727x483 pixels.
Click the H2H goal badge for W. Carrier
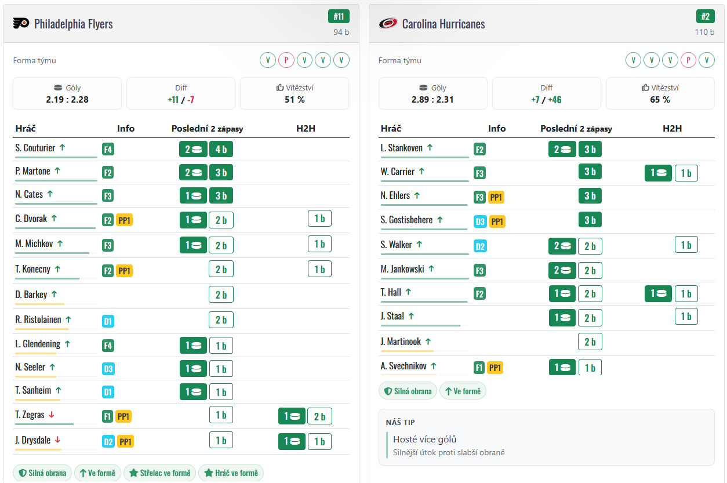[x=658, y=173]
